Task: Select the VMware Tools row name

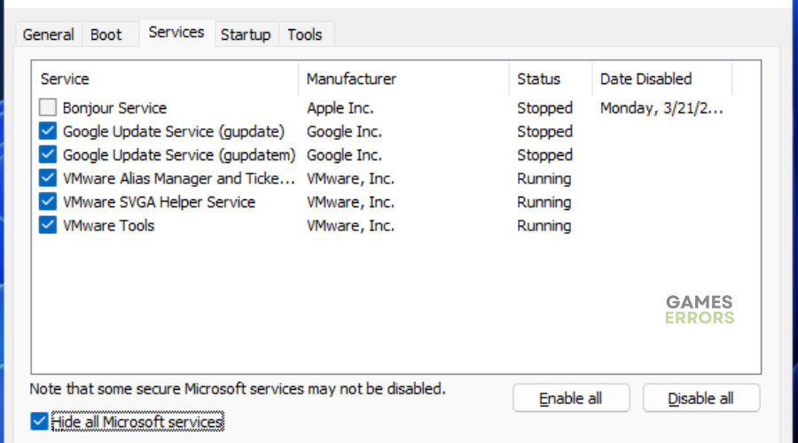Action: (x=108, y=225)
